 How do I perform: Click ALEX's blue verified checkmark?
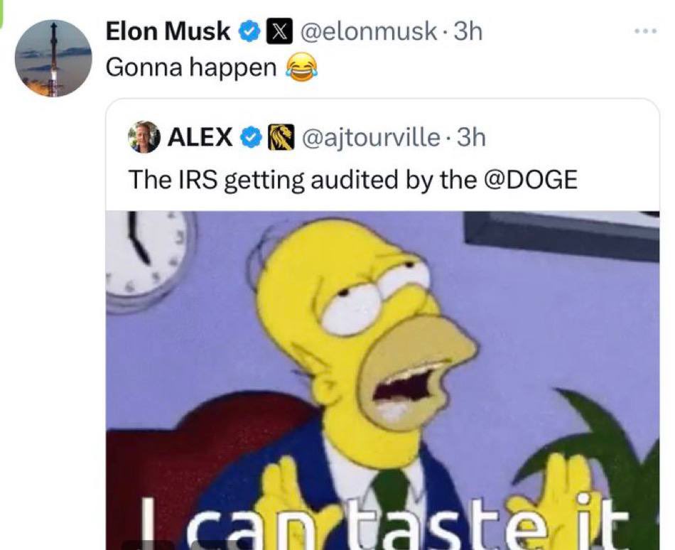[x=249, y=137]
